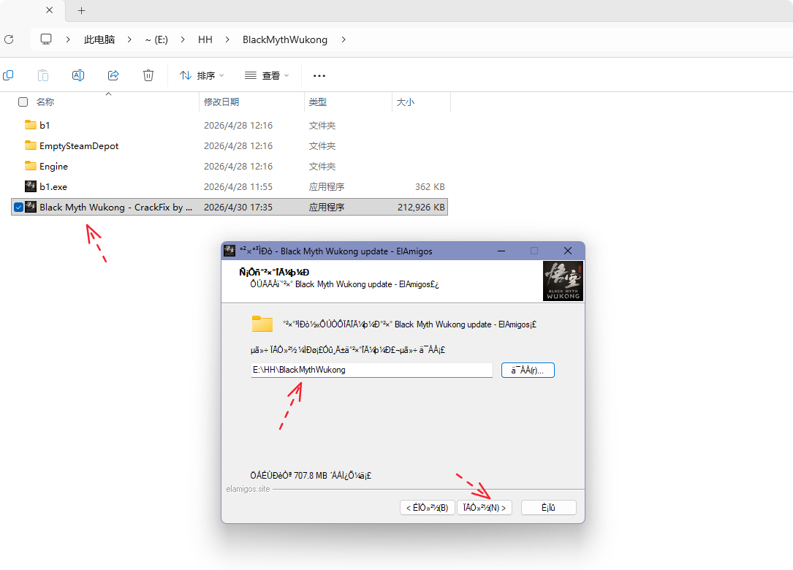
Task: Click the Engine folder icon
Action: click(x=31, y=166)
